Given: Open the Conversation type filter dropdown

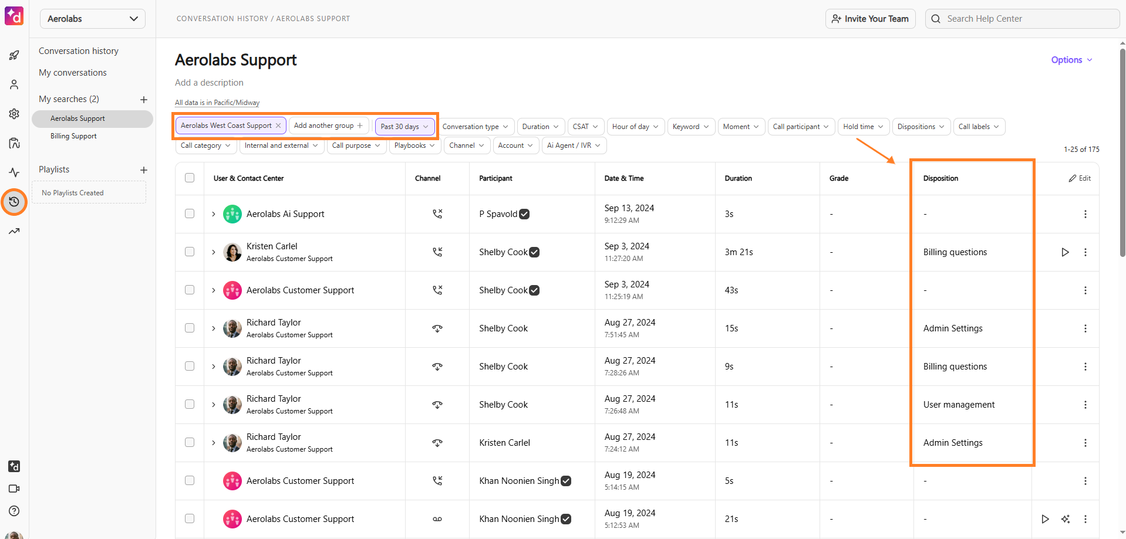Looking at the screenshot, I should coord(475,127).
